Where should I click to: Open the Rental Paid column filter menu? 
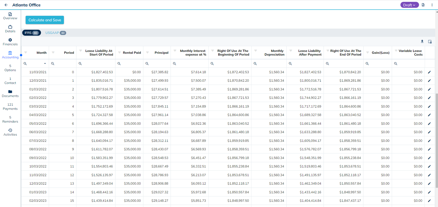119,52
